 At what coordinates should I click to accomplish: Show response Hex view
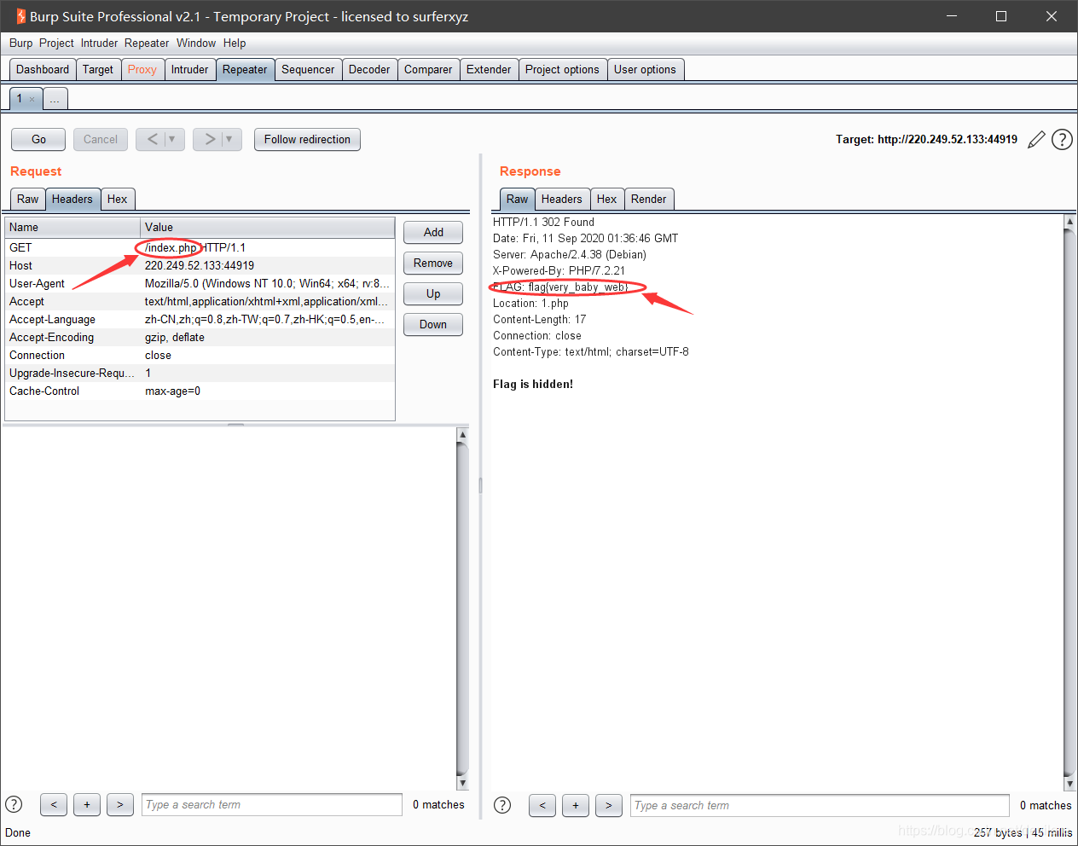607,200
